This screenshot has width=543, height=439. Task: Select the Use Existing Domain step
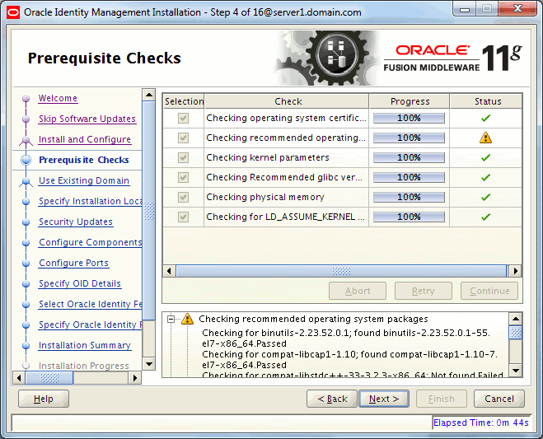tap(84, 180)
